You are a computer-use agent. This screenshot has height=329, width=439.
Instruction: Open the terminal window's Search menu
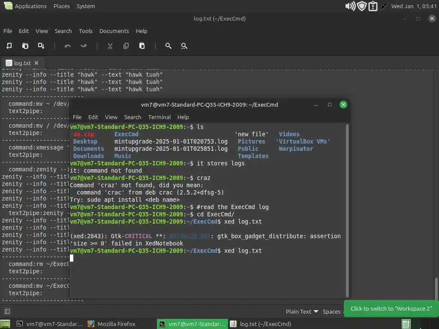[x=132, y=117]
